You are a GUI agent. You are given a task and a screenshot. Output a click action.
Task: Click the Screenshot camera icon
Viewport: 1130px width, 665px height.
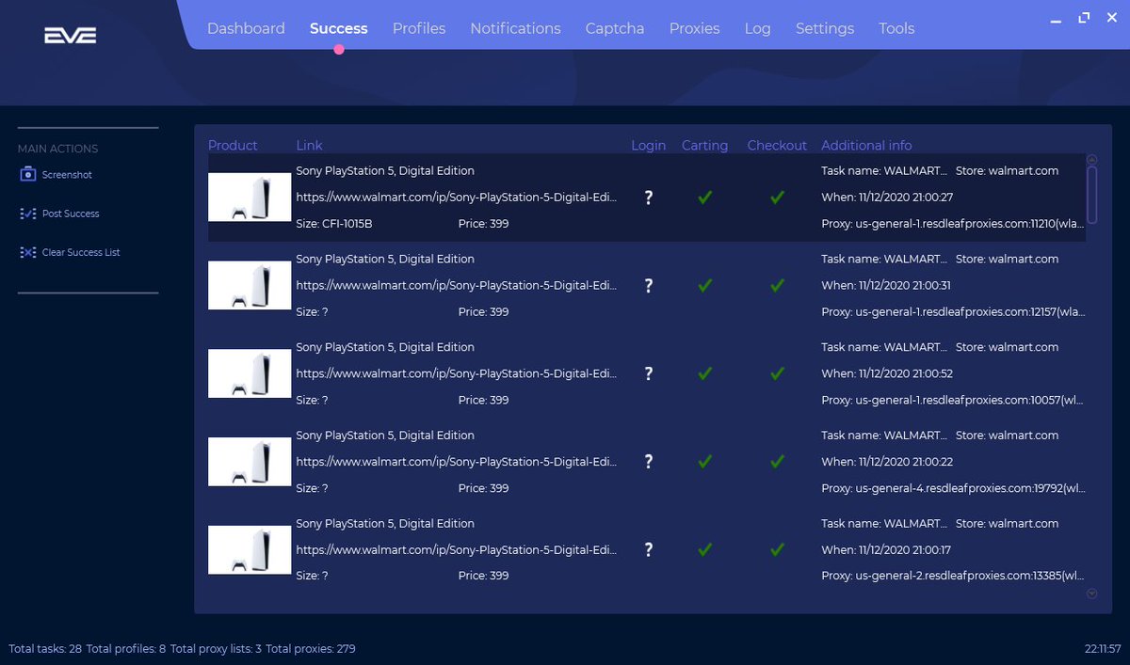27,174
